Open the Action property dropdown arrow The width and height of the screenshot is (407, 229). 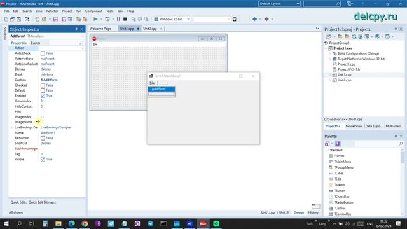click(83, 48)
